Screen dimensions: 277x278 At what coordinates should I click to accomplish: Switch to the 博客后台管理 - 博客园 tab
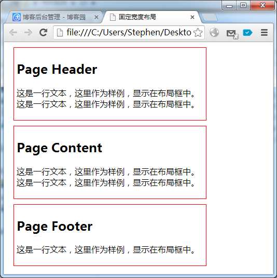[x=54, y=17]
